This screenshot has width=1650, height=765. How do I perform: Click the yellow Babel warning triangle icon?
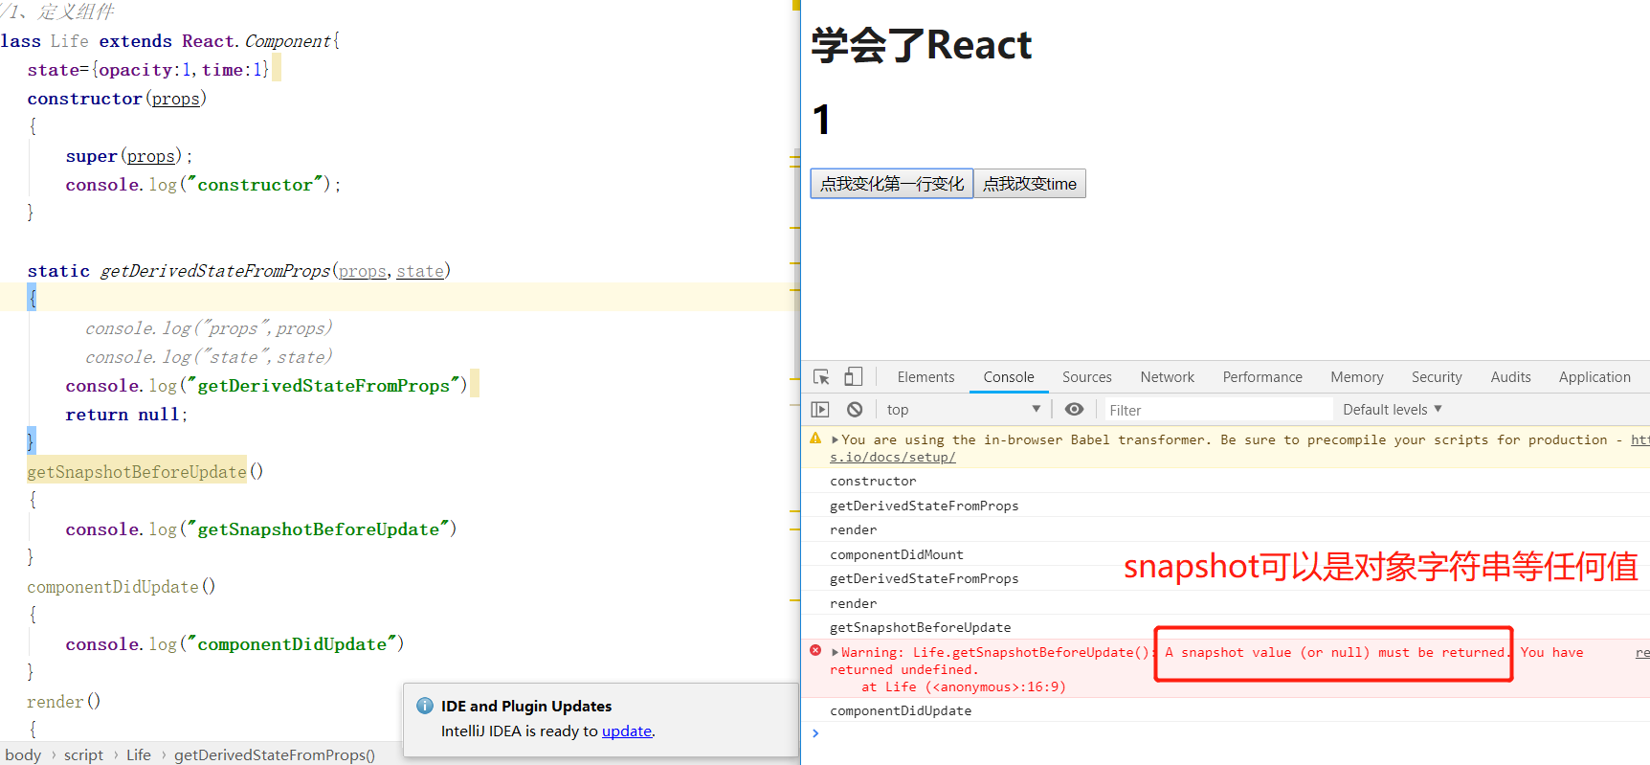(x=815, y=439)
